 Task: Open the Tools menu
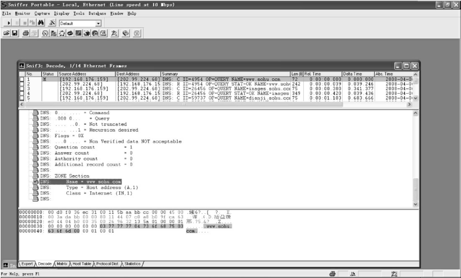79,14
